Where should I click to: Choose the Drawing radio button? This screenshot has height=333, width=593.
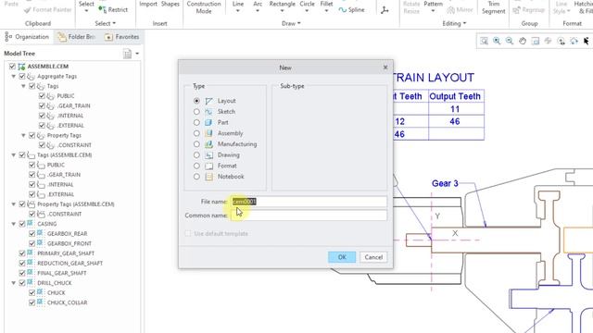pos(196,154)
